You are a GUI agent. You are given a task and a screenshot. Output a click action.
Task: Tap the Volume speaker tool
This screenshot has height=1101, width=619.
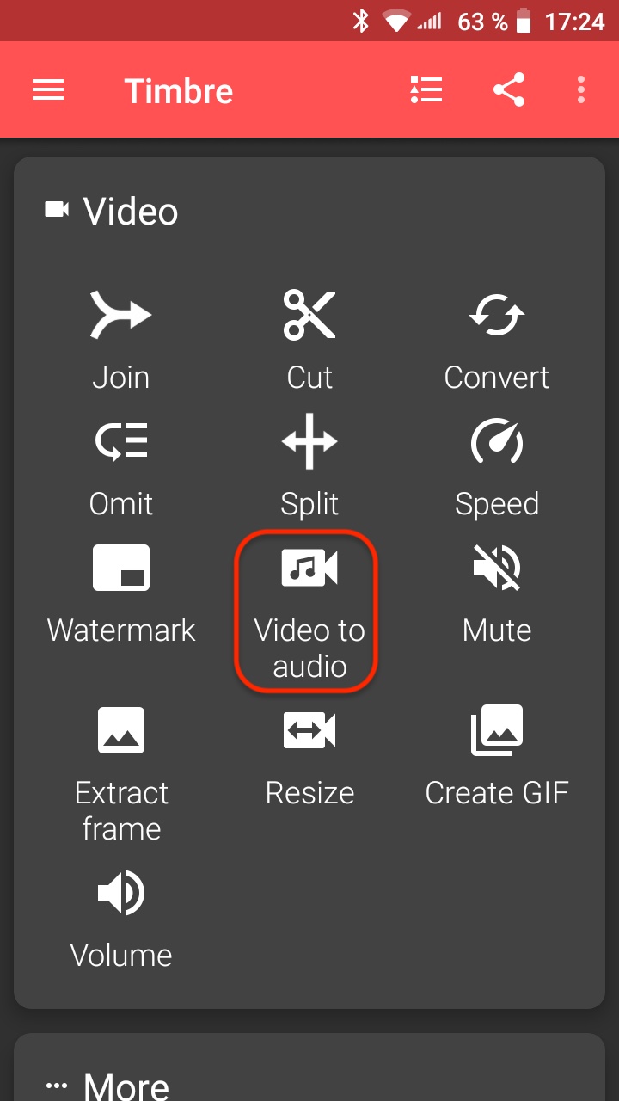(121, 919)
